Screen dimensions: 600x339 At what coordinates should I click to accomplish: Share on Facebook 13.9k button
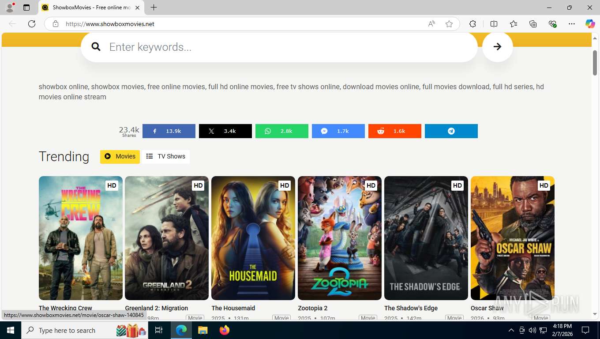click(x=169, y=131)
